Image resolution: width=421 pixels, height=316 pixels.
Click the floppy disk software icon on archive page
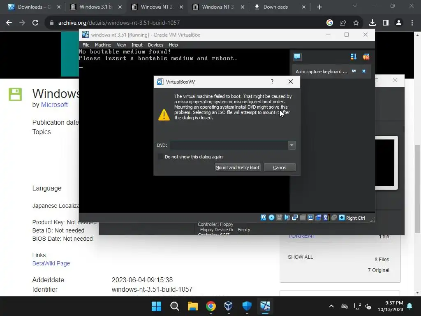(15, 94)
